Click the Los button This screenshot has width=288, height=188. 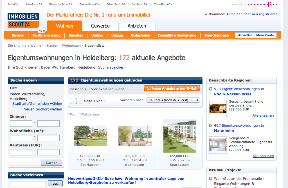point(55,184)
